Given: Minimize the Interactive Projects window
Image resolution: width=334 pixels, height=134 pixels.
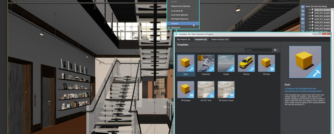Looking at the screenshot, I should (x=315, y=34).
